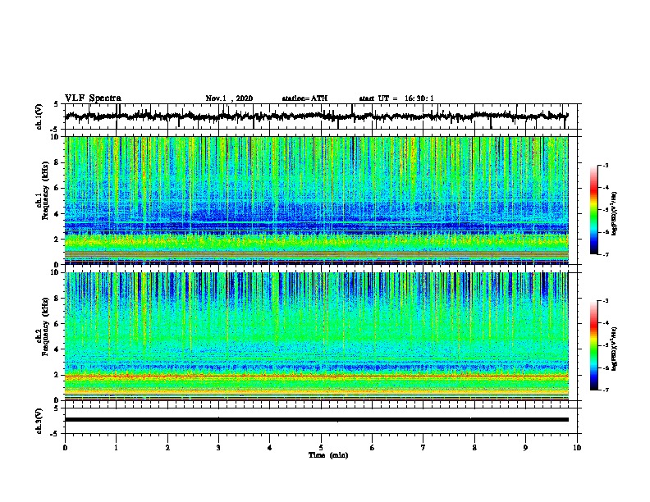Click the "4" kHz tick of ch.1 spectrogram
The height and width of the screenshot is (502, 650).
57,214
